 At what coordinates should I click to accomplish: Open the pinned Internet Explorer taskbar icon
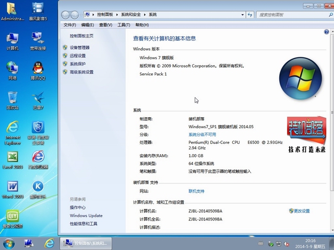49,243
